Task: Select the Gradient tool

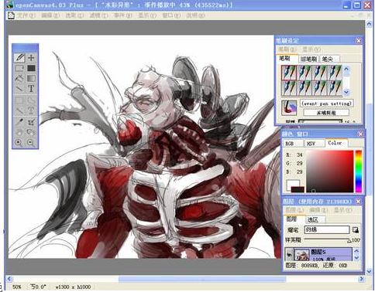Action: [x=31, y=78]
